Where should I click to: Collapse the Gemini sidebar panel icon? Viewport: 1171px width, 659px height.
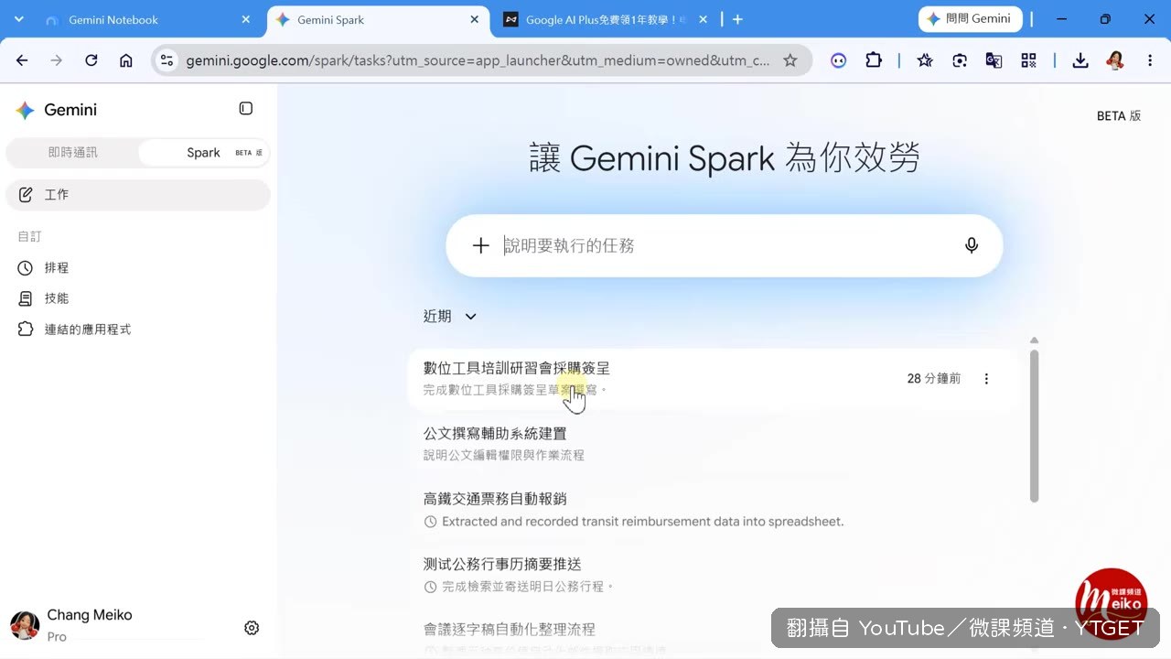(x=245, y=109)
